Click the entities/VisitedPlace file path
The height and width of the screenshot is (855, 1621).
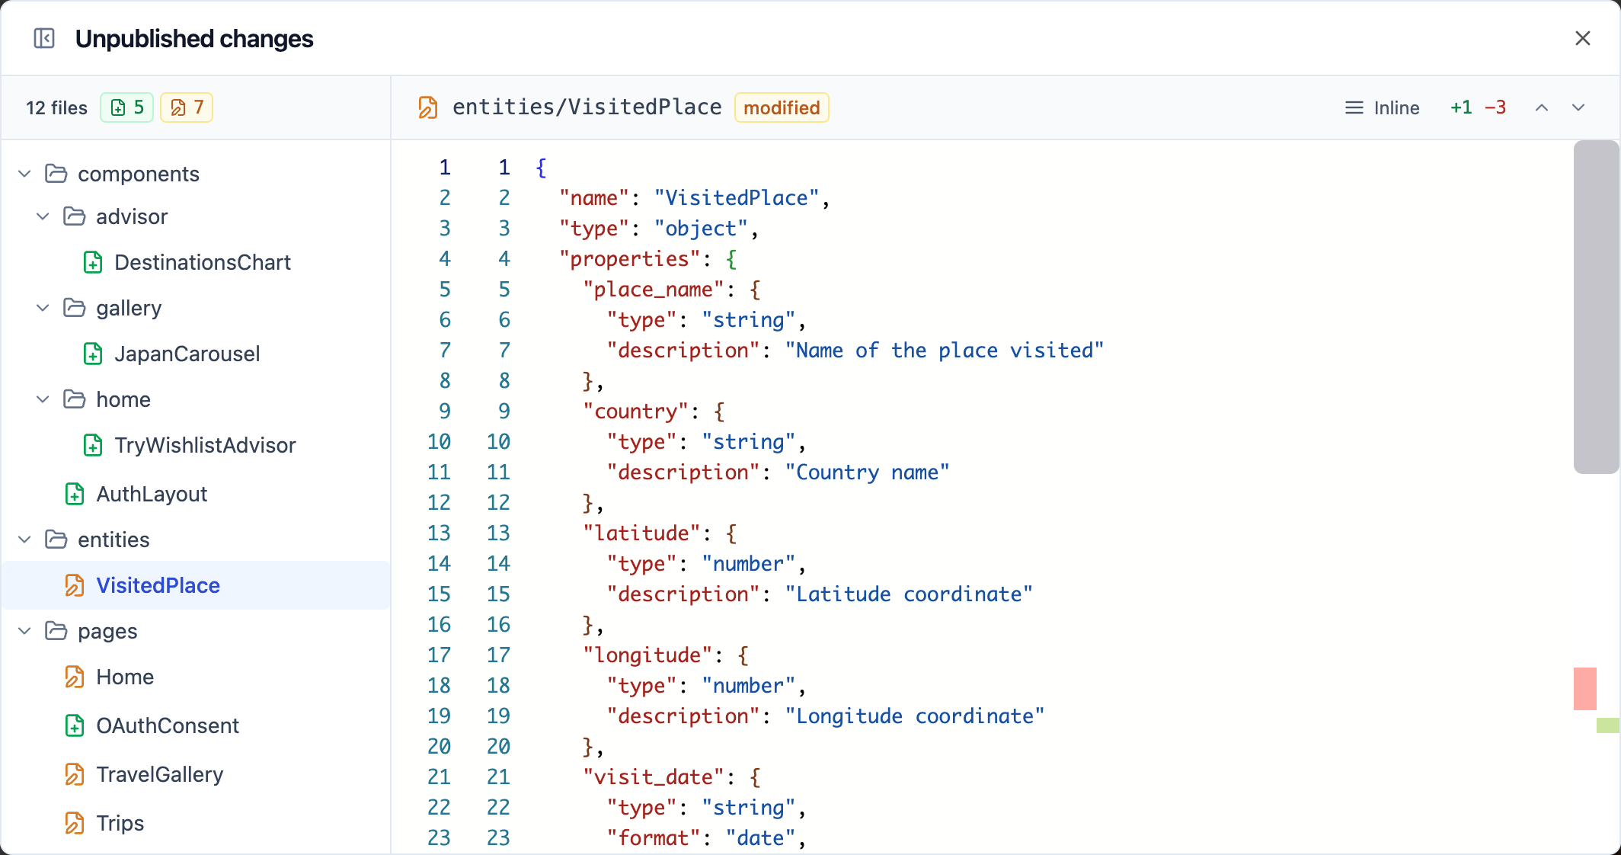point(587,107)
